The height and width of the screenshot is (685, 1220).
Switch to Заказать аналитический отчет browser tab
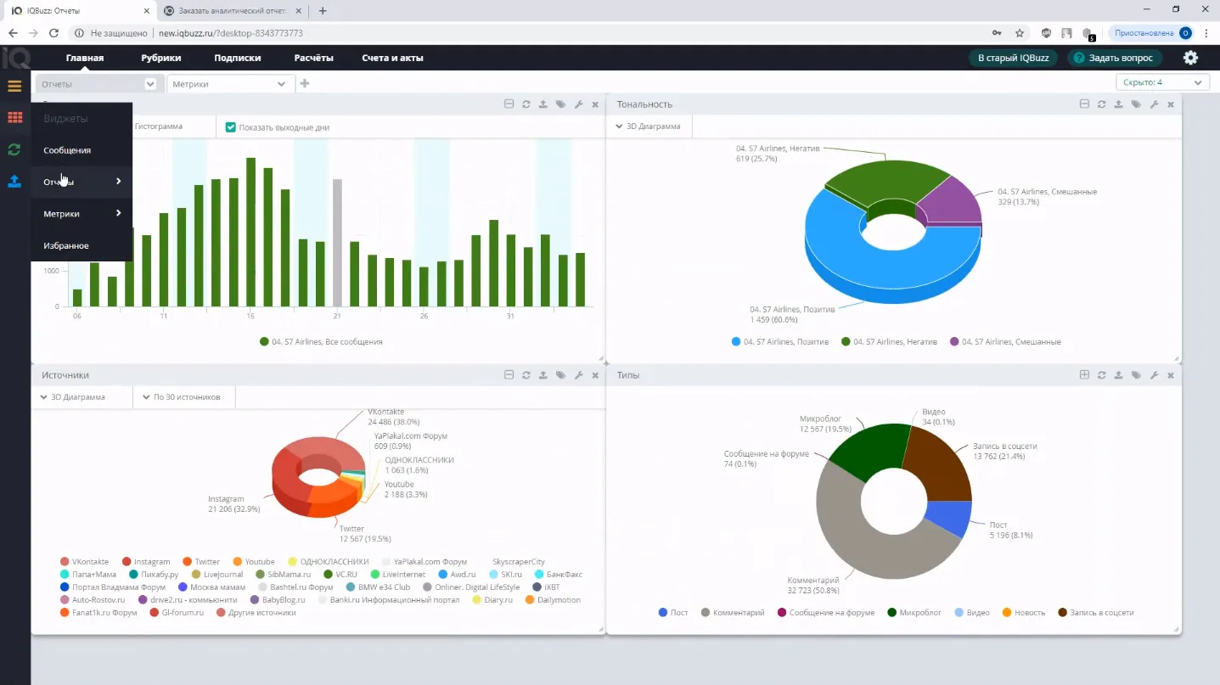tap(233, 11)
